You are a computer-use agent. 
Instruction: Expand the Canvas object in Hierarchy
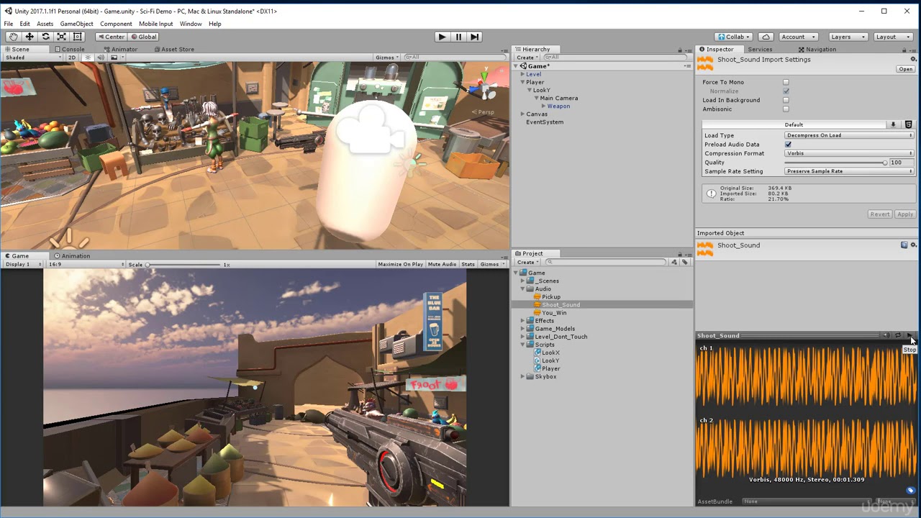[523, 114]
